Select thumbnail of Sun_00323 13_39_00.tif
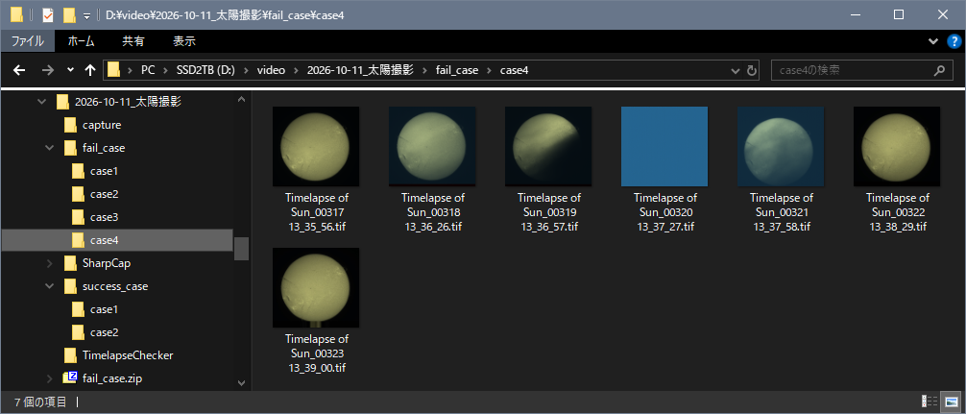The height and width of the screenshot is (414, 966). [x=316, y=288]
